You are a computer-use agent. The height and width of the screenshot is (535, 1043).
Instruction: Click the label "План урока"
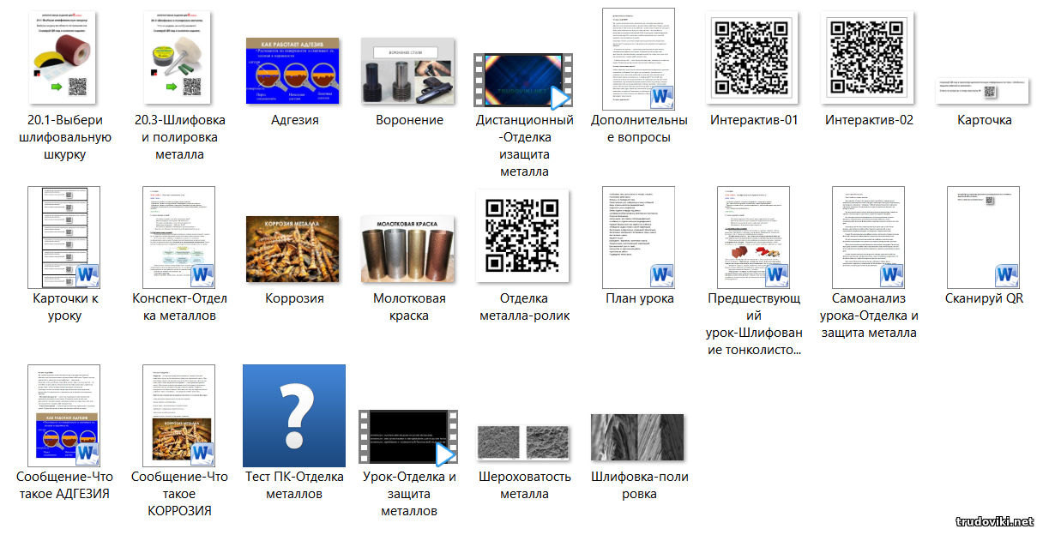tap(639, 298)
